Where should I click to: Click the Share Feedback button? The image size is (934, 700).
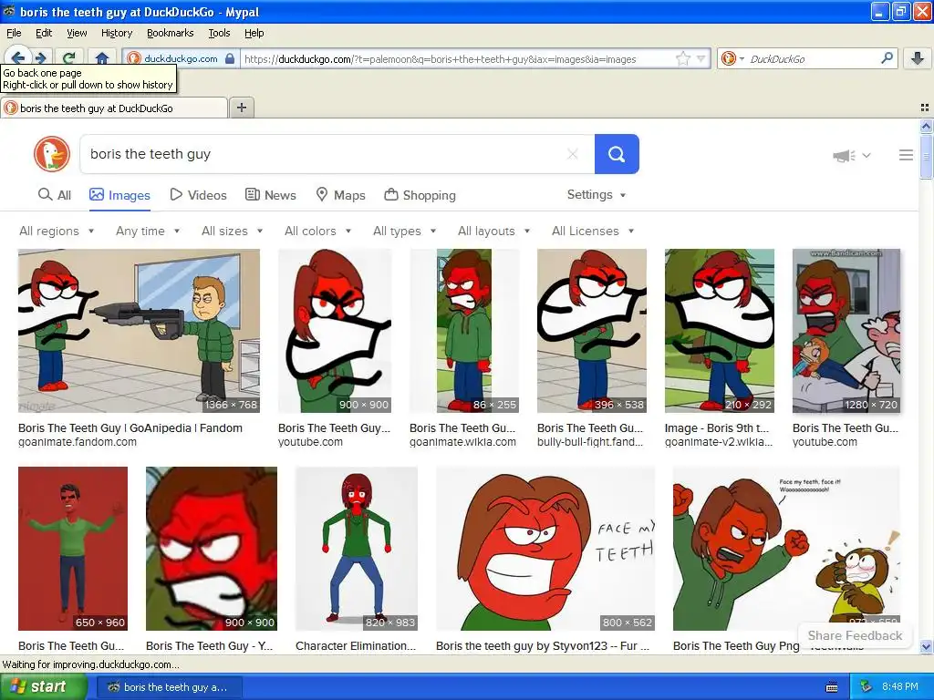pyautogui.click(x=855, y=635)
